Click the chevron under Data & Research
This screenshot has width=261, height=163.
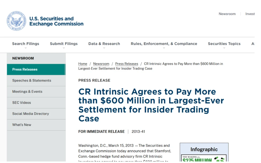click(x=104, y=48)
